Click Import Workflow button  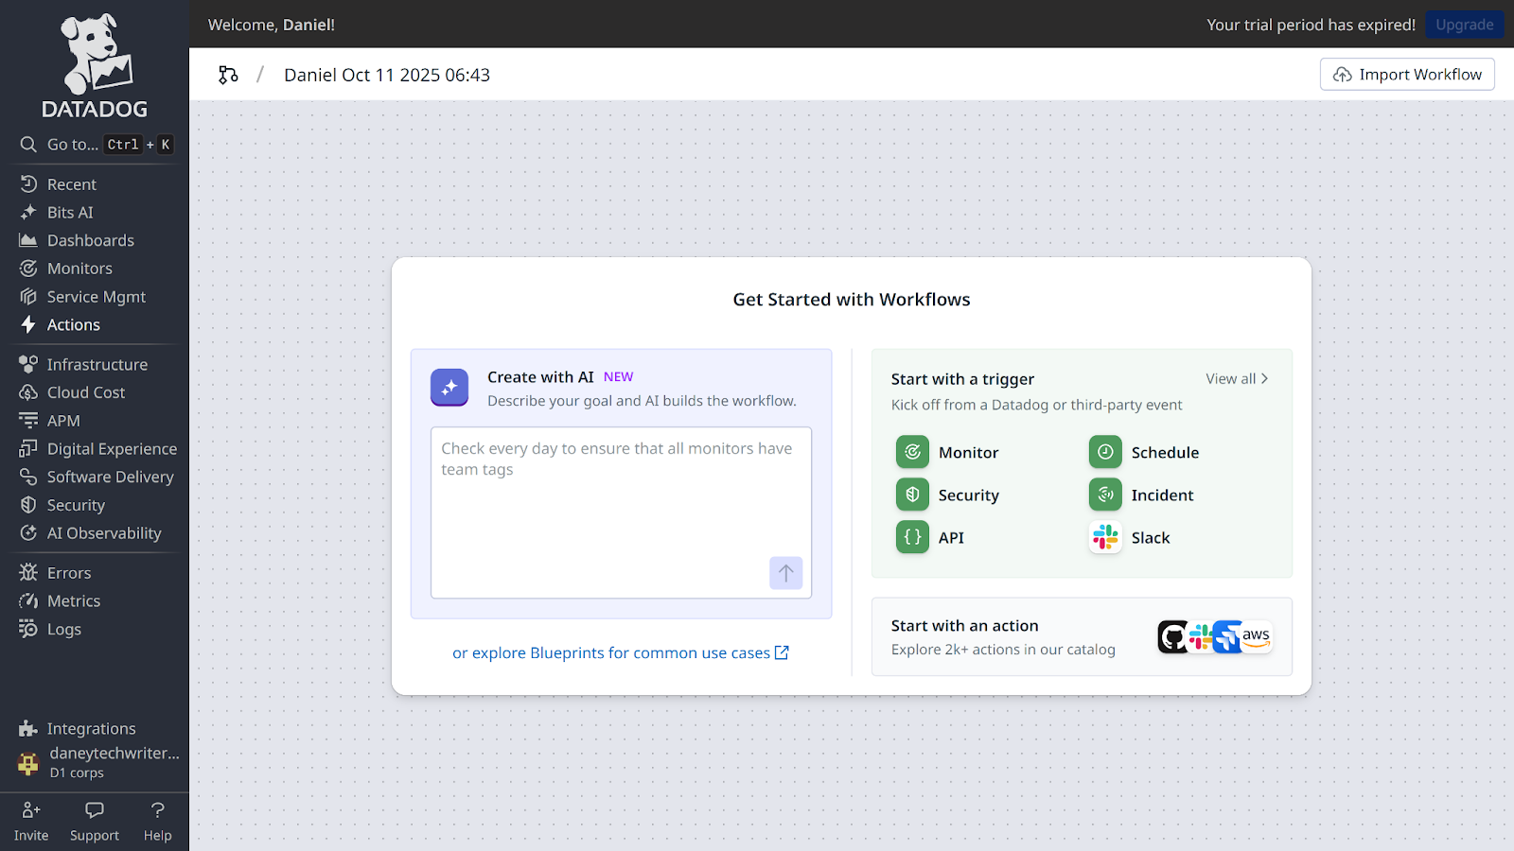point(1407,75)
